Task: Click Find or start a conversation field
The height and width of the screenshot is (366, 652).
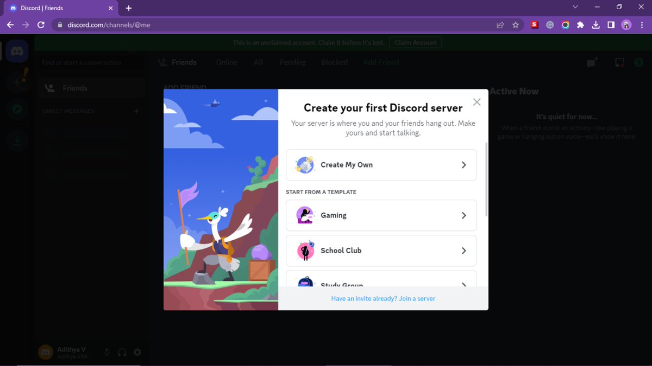Action: pyautogui.click(x=91, y=63)
